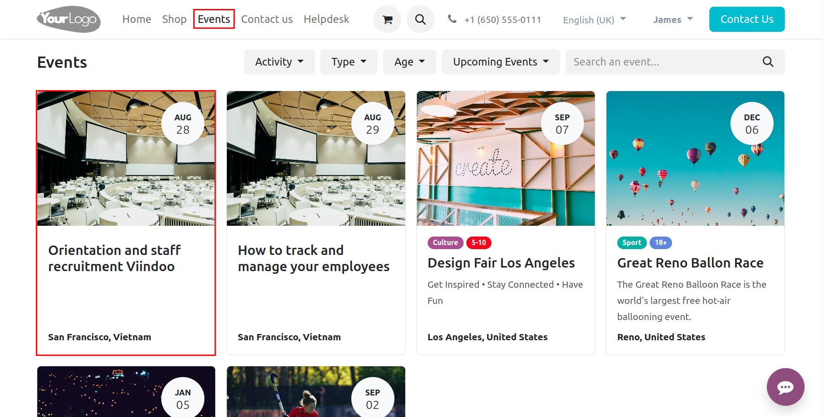The width and height of the screenshot is (823, 417).
Task: Click the DEC 06 date badge
Action: point(752,123)
